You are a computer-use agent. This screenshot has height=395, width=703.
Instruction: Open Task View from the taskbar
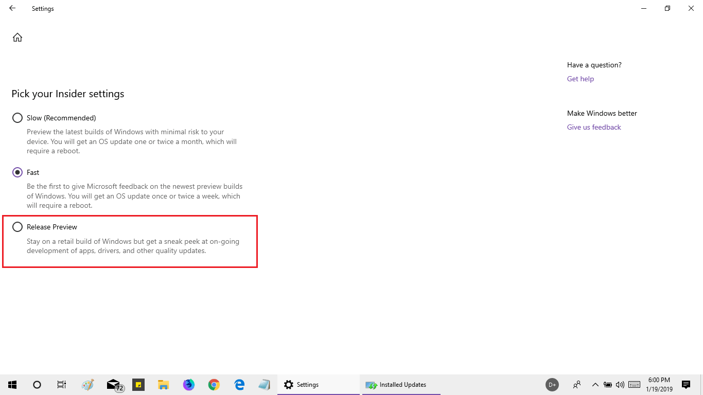(62, 384)
